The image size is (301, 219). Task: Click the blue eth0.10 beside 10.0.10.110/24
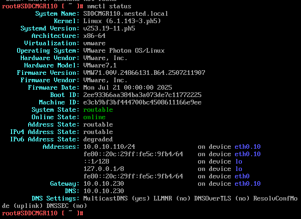pos(247,146)
